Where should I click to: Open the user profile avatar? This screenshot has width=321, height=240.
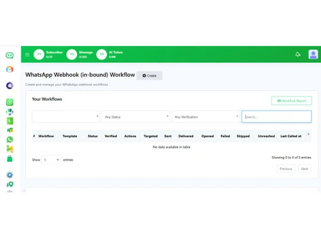pos(313,54)
